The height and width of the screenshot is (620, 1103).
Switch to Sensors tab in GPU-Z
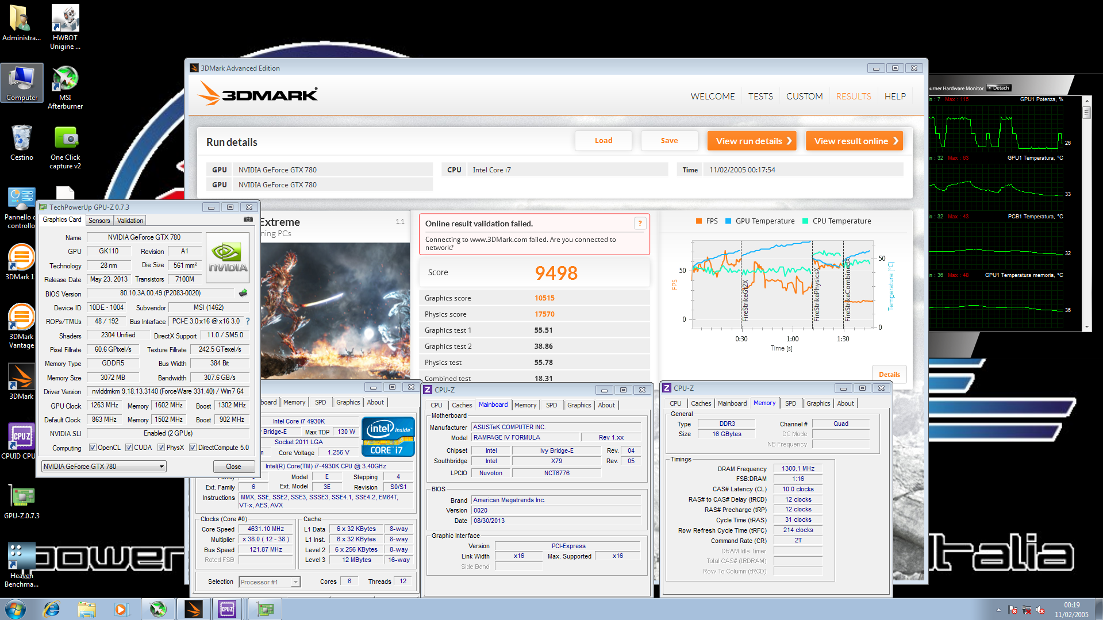(99, 221)
